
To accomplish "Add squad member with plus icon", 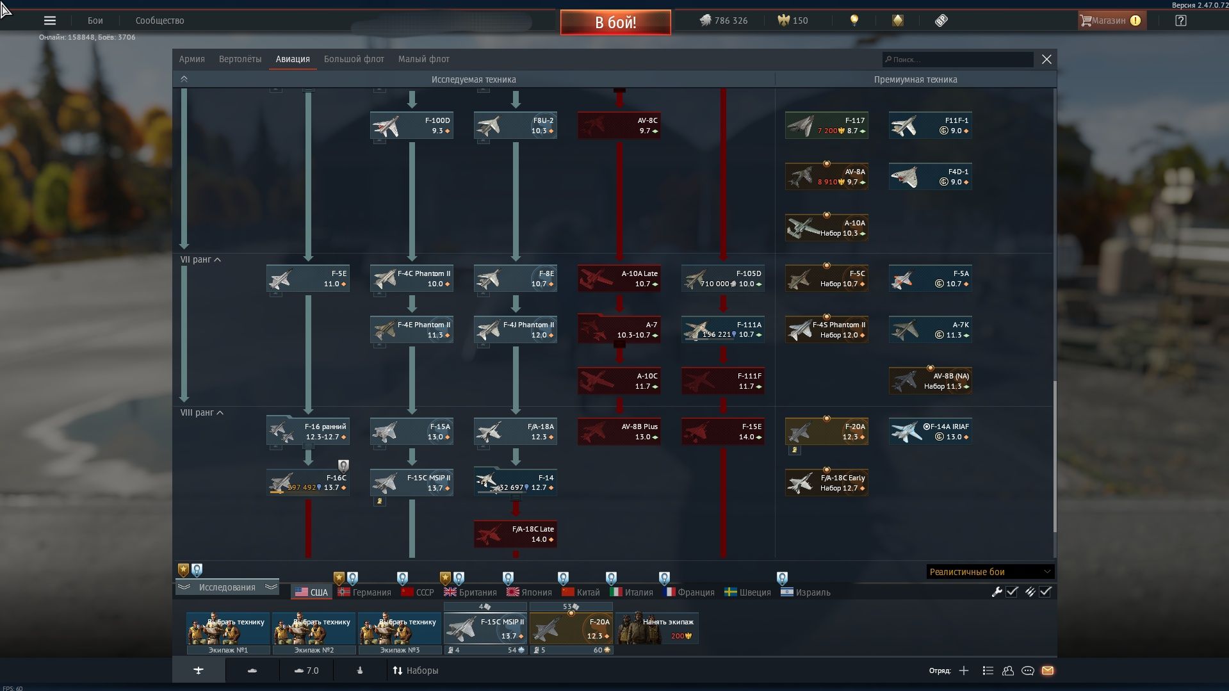I will click(964, 671).
